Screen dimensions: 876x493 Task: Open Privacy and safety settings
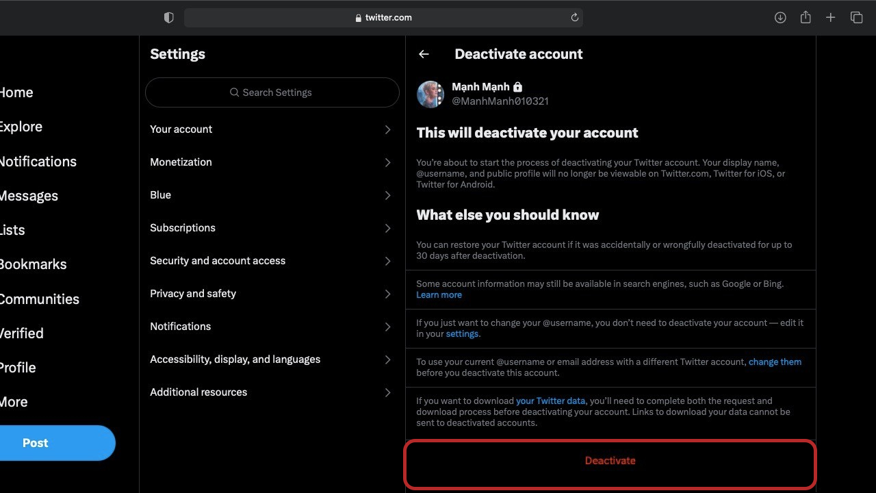coord(272,294)
